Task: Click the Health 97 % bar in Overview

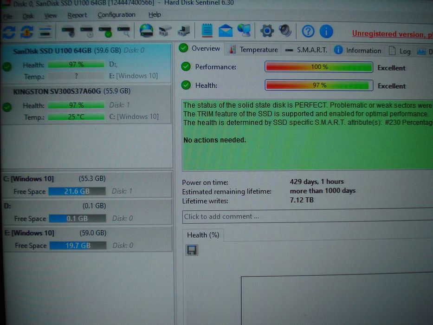Action: click(x=319, y=85)
